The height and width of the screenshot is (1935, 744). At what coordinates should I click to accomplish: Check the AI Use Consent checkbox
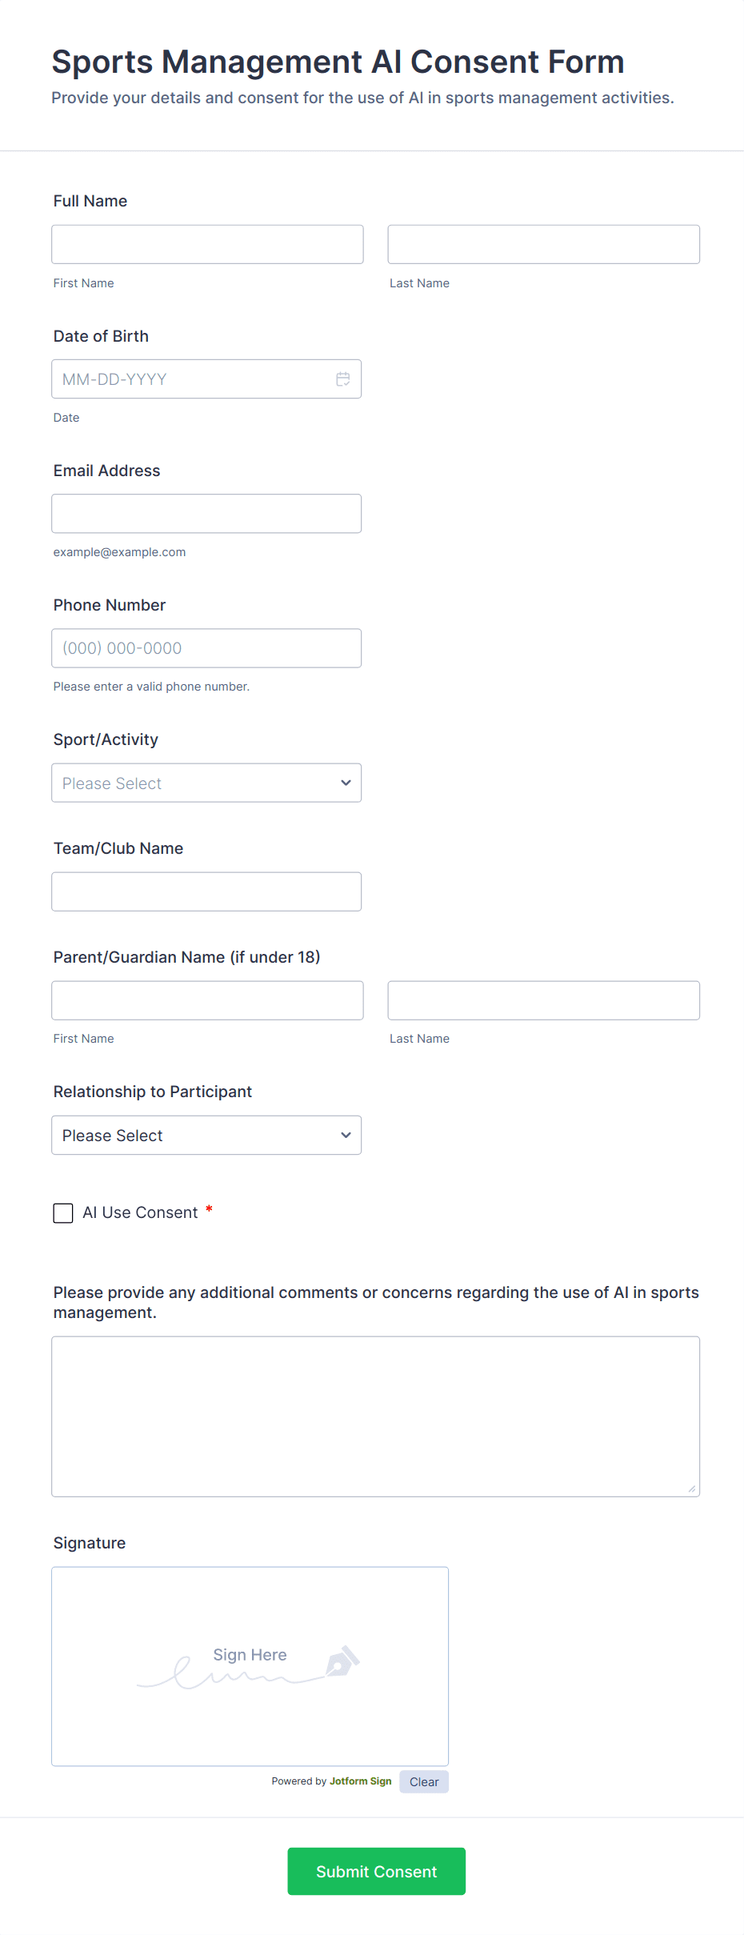click(63, 1213)
